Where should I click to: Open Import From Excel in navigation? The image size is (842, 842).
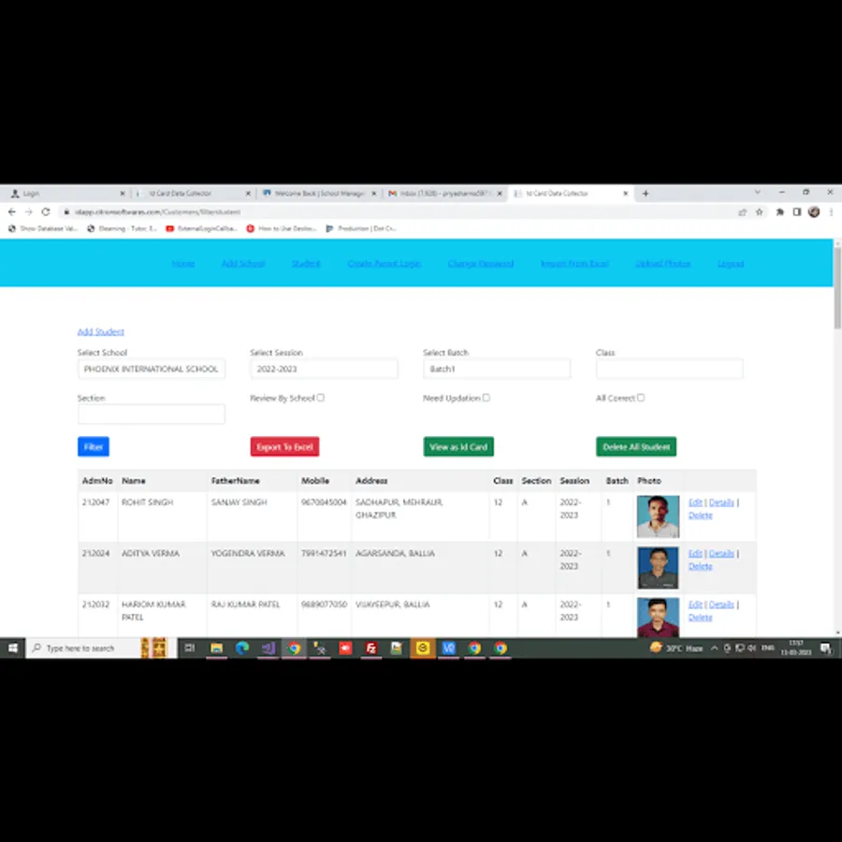pos(574,264)
